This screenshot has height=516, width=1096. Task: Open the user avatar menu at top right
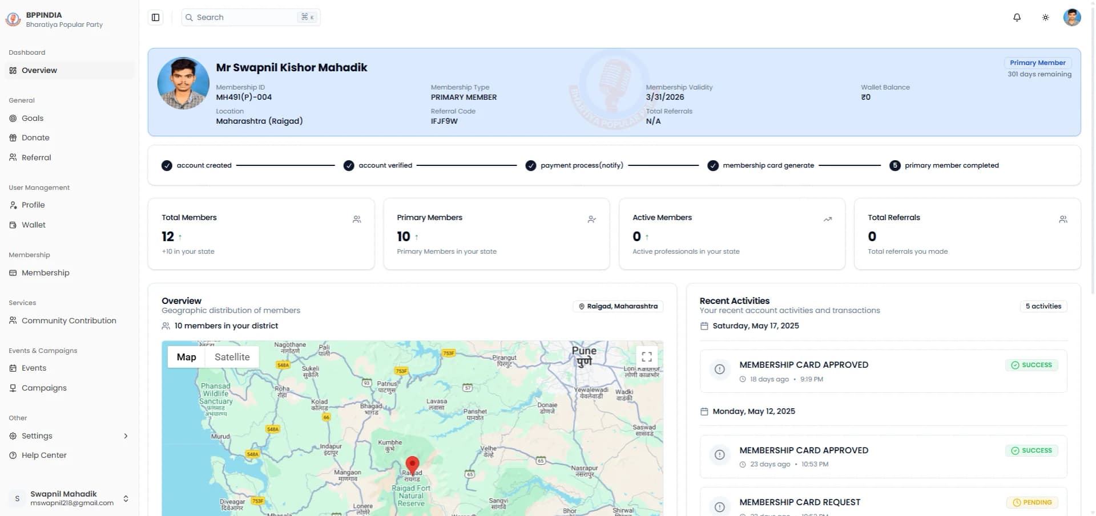point(1072,17)
